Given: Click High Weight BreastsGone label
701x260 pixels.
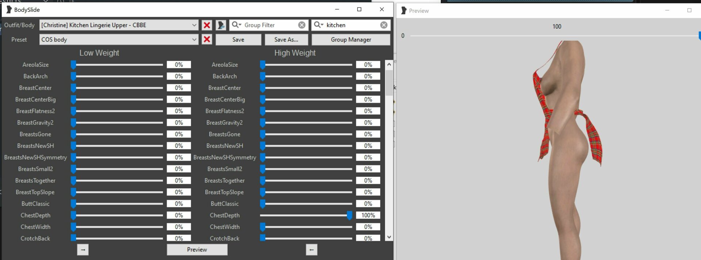Looking at the screenshot, I should (225, 134).
